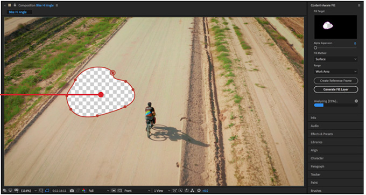The width and height of the screenshot is (366, 195).
Task: Cancel the Analyzing progress with the X icon
Action: click(356, 101)
